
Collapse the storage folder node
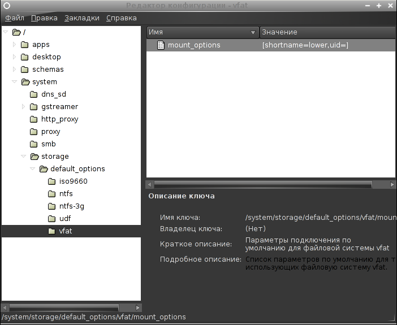24,157
